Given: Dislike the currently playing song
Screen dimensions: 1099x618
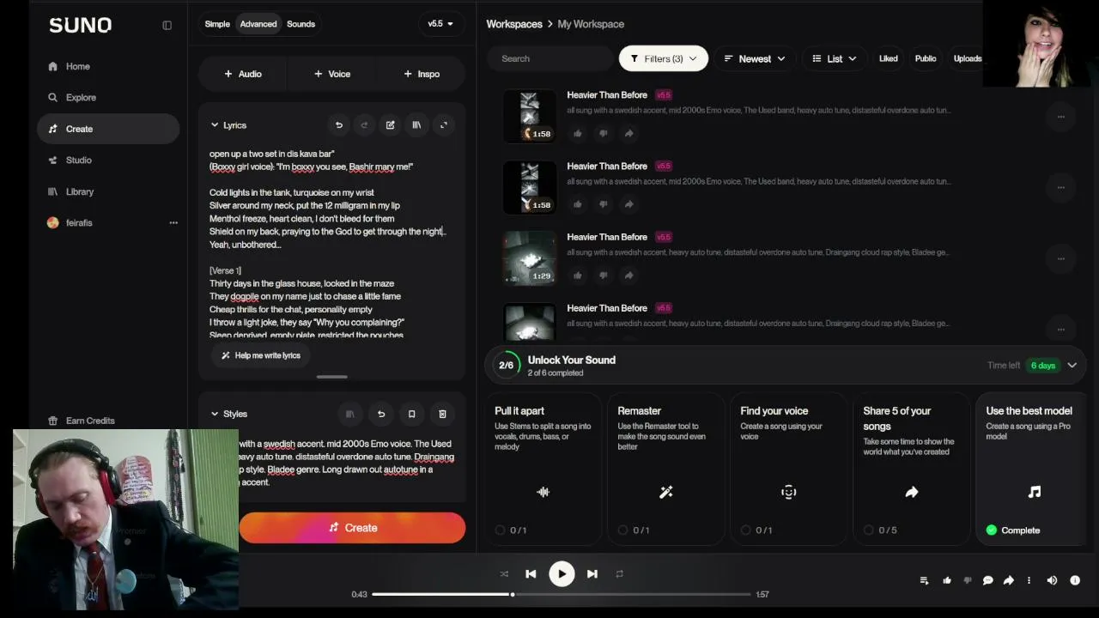Looking at the screenshot, I should 968,580.
